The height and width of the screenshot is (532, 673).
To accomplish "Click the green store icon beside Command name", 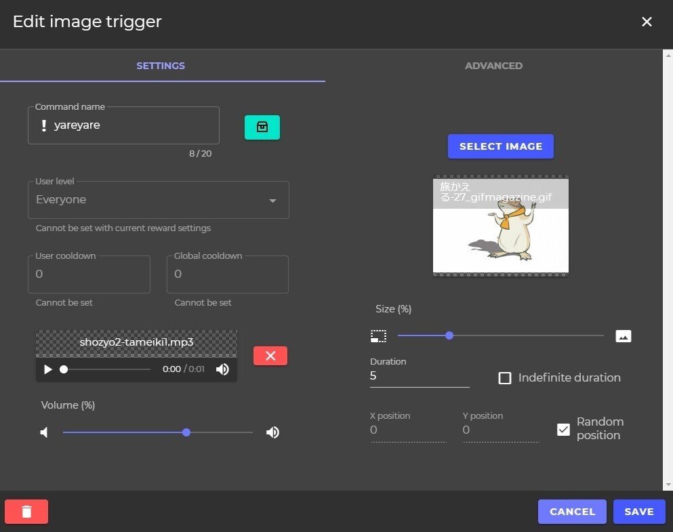I will [x=262, y=127].
